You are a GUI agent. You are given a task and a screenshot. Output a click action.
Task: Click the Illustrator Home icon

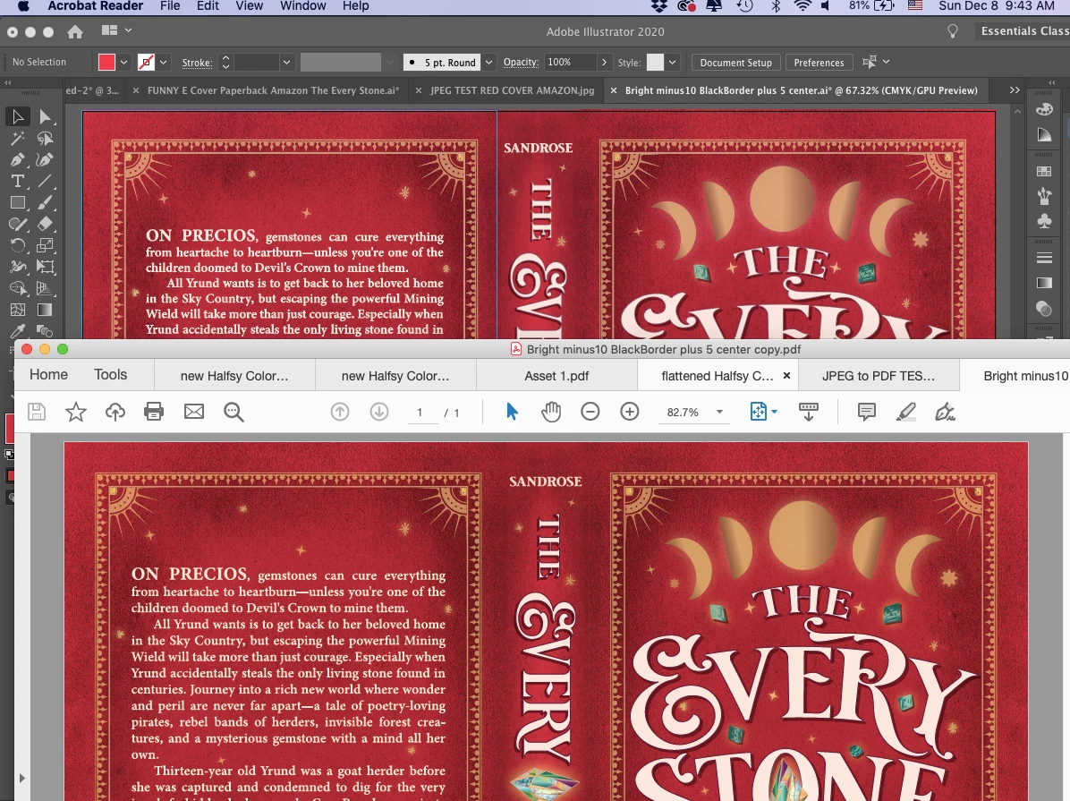click(75, 31)
